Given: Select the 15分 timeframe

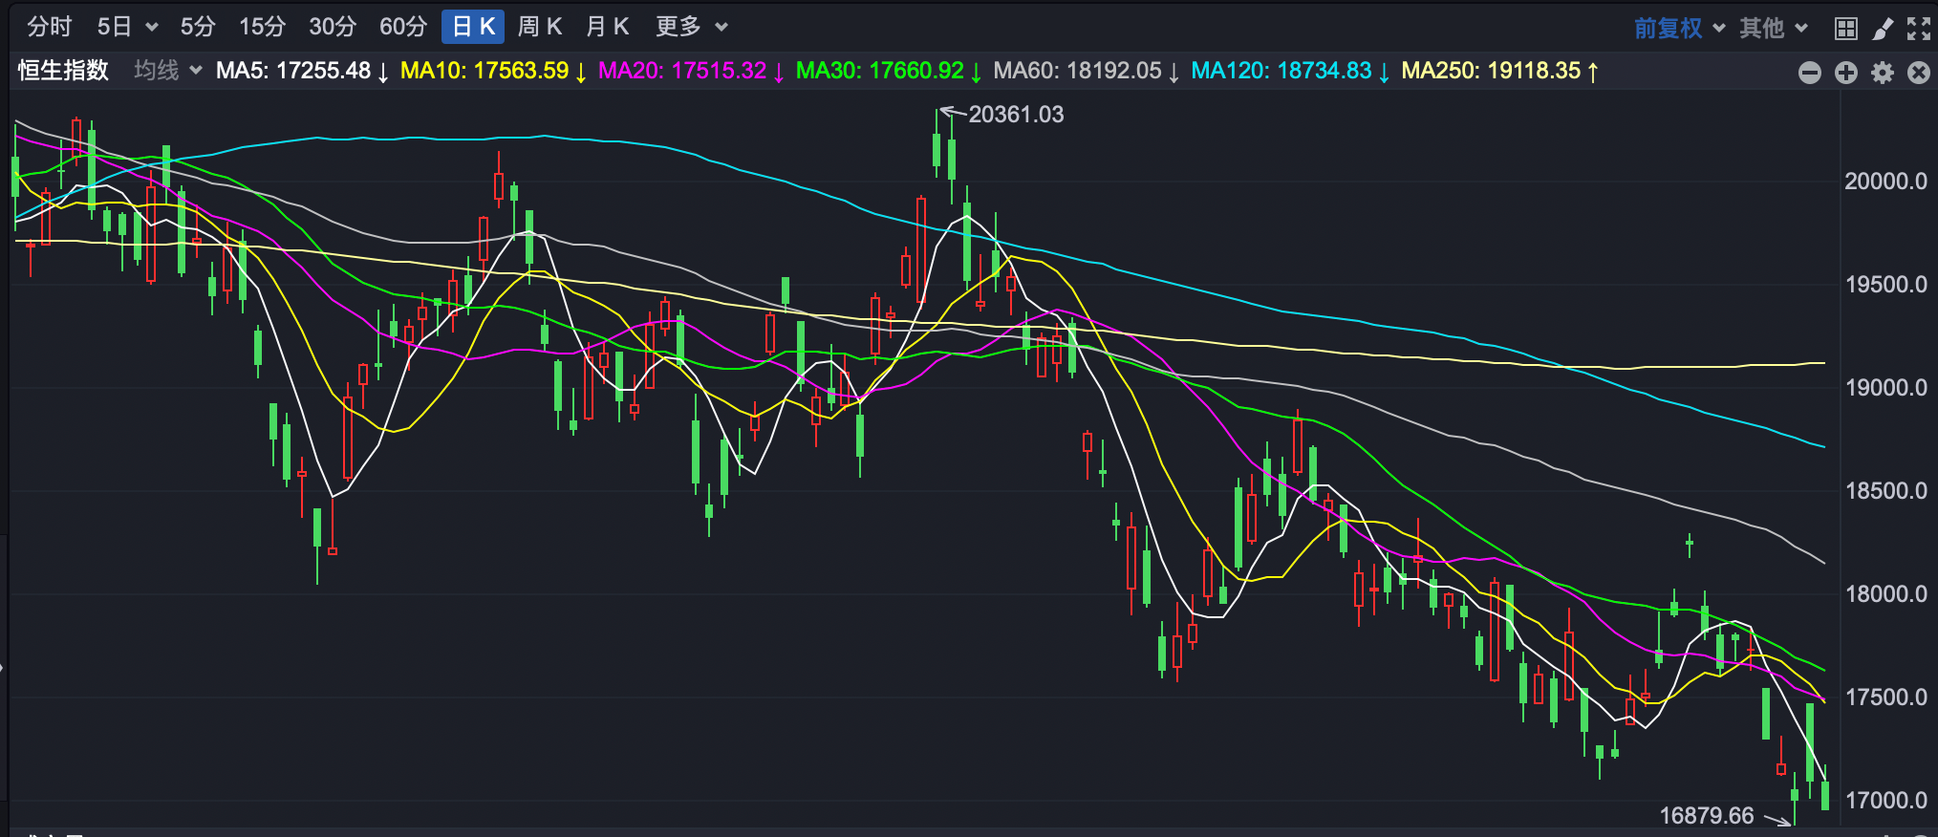Looking at the screenshot, I should click(262, 27).
